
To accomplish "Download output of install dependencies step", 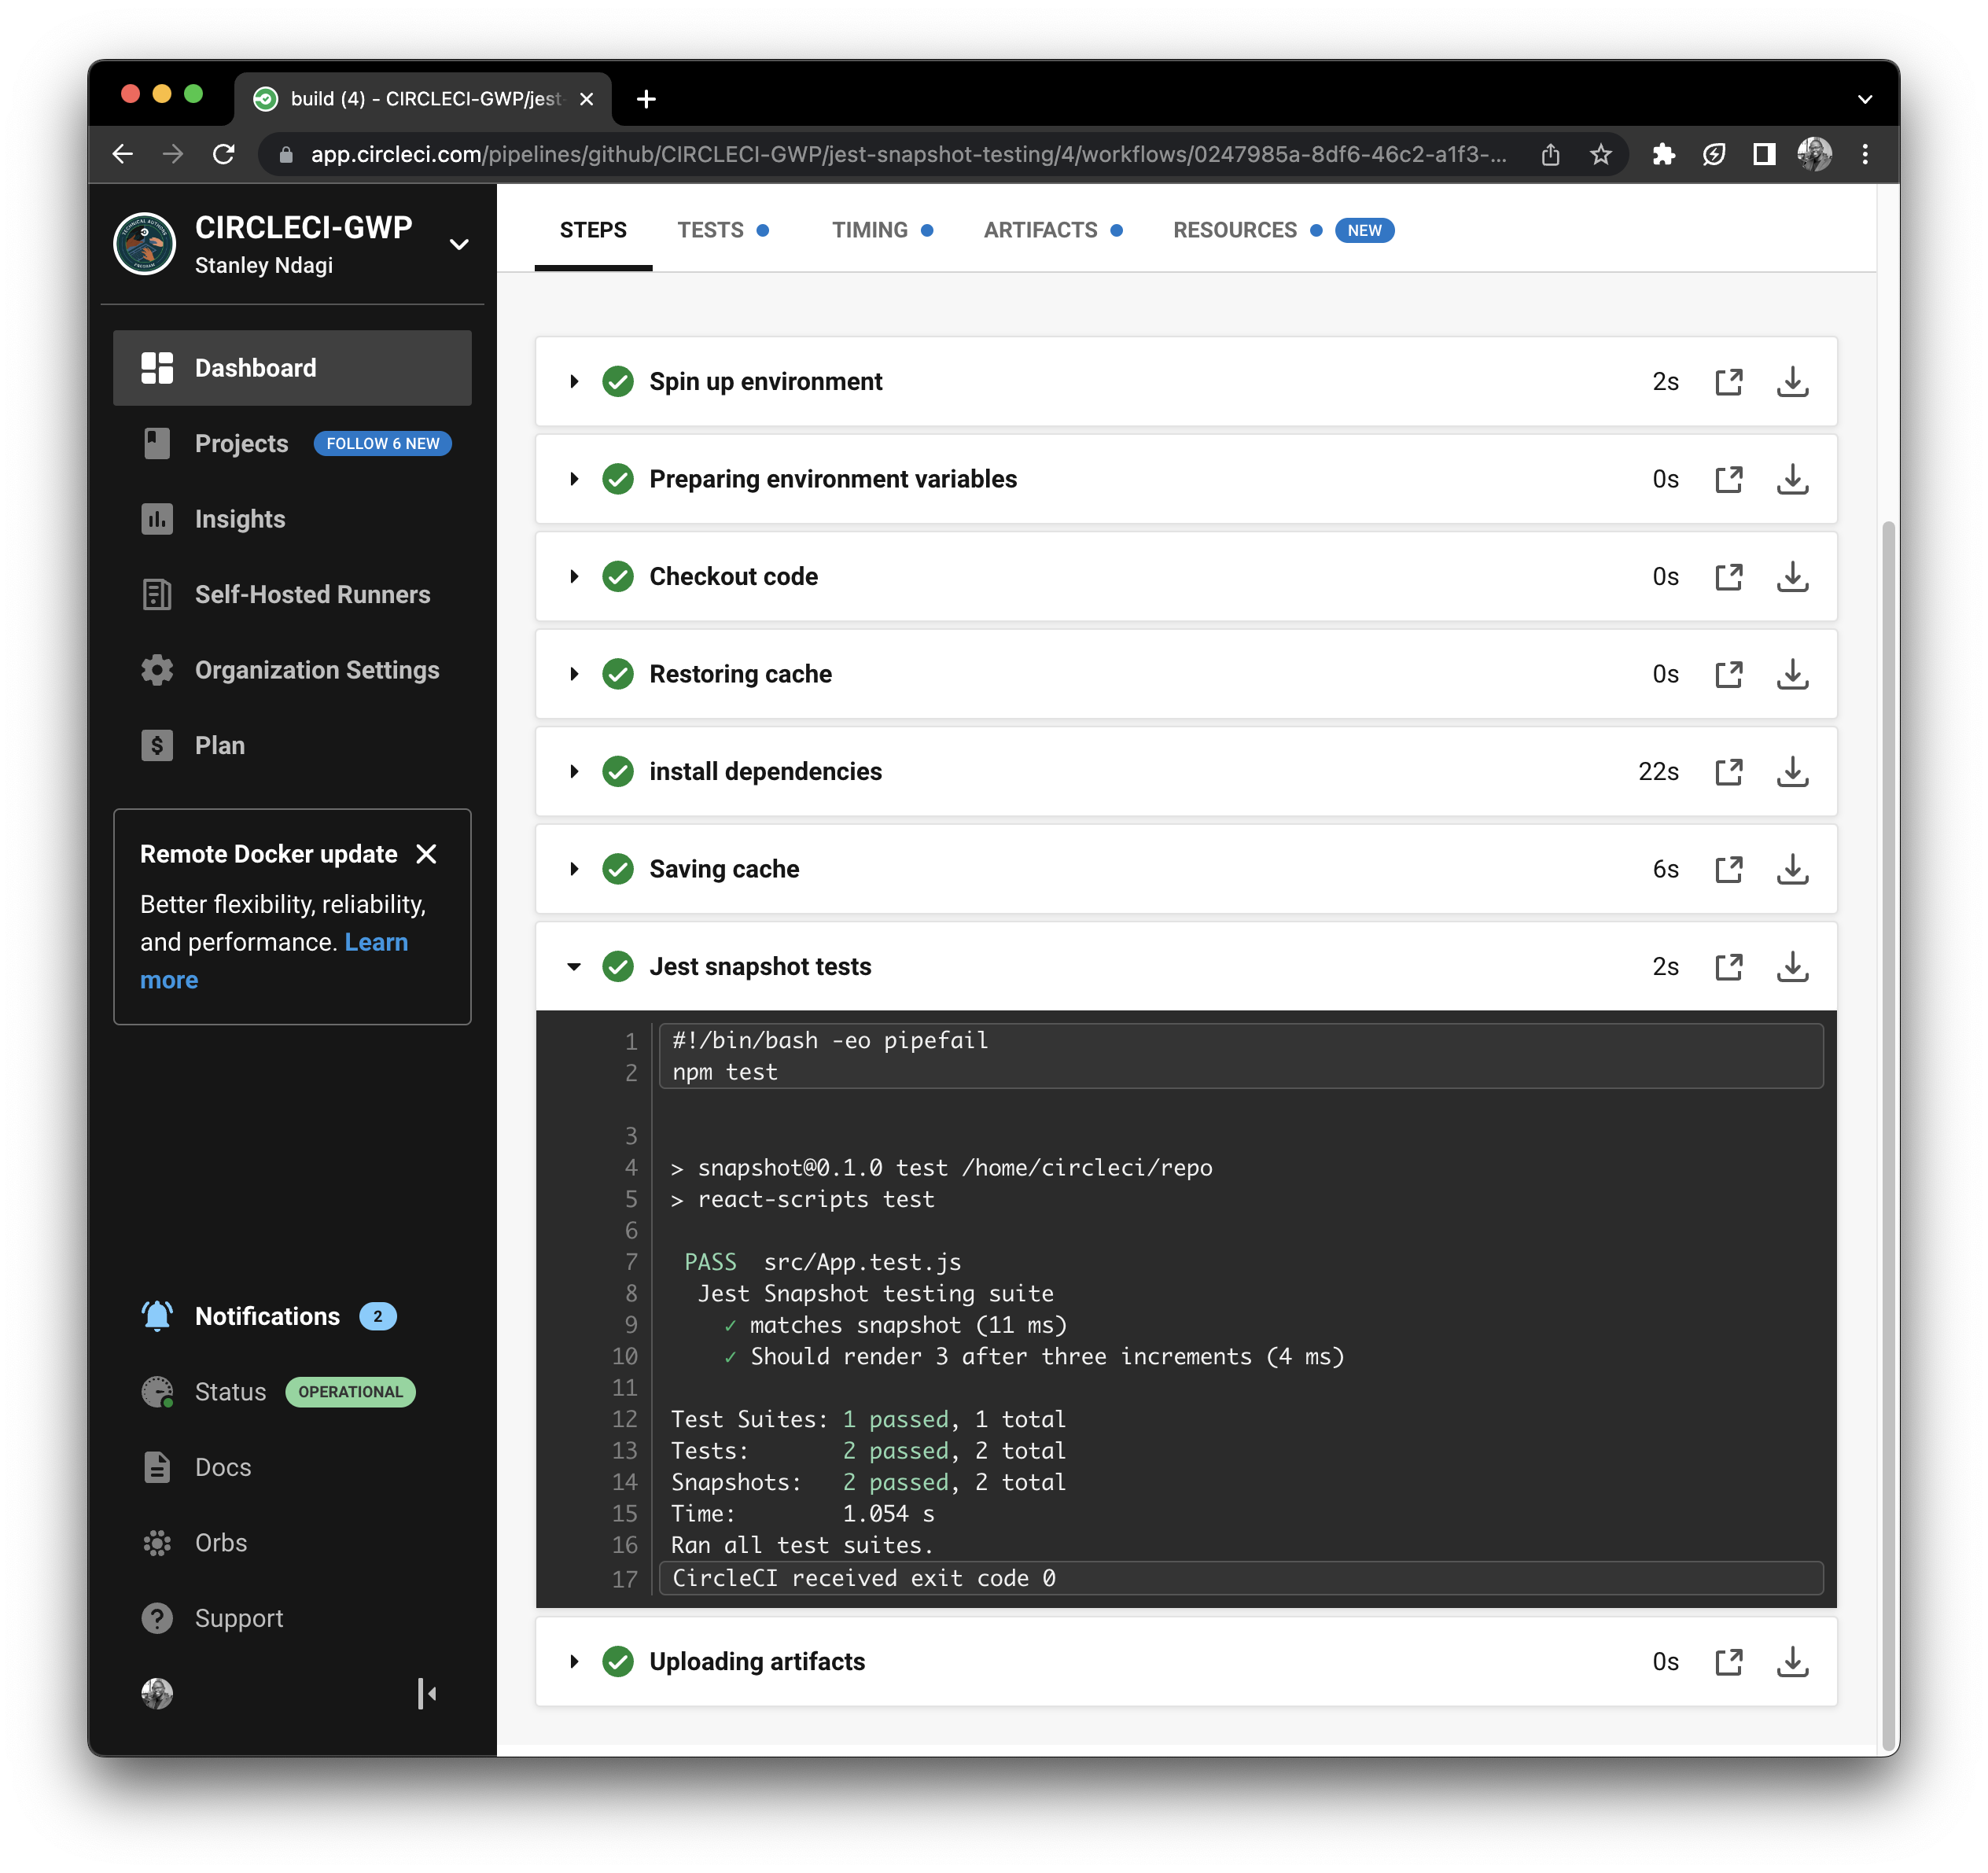I will pyautogui.click(x=1793, y=771).
